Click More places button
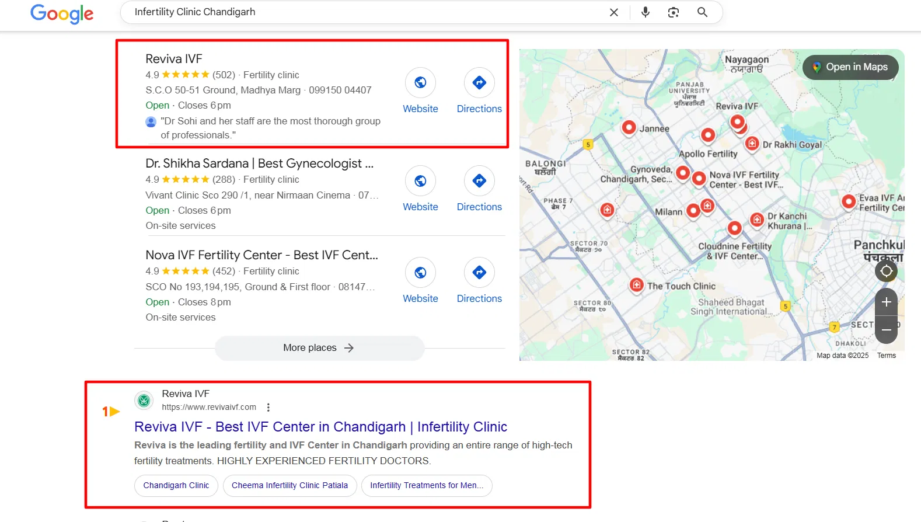The height and width of the screenshot is (522, 921). click(x=319, y=348)
